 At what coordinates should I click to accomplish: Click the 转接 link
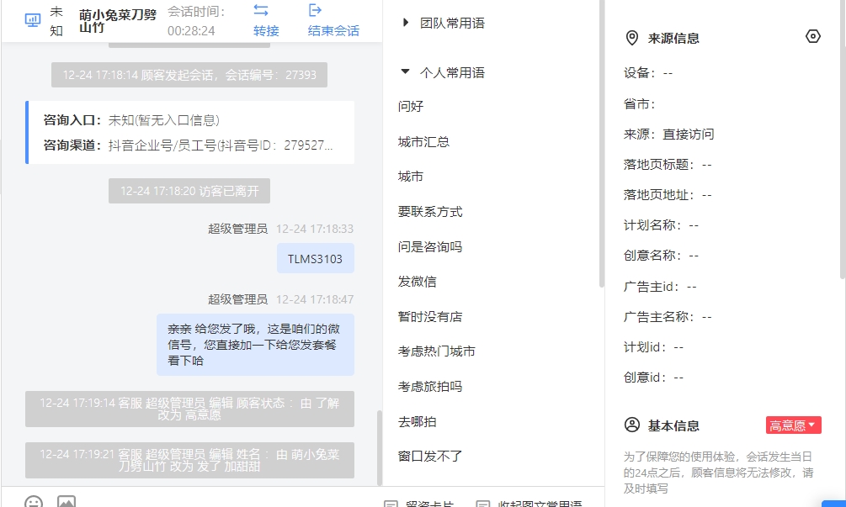[266, 31]
